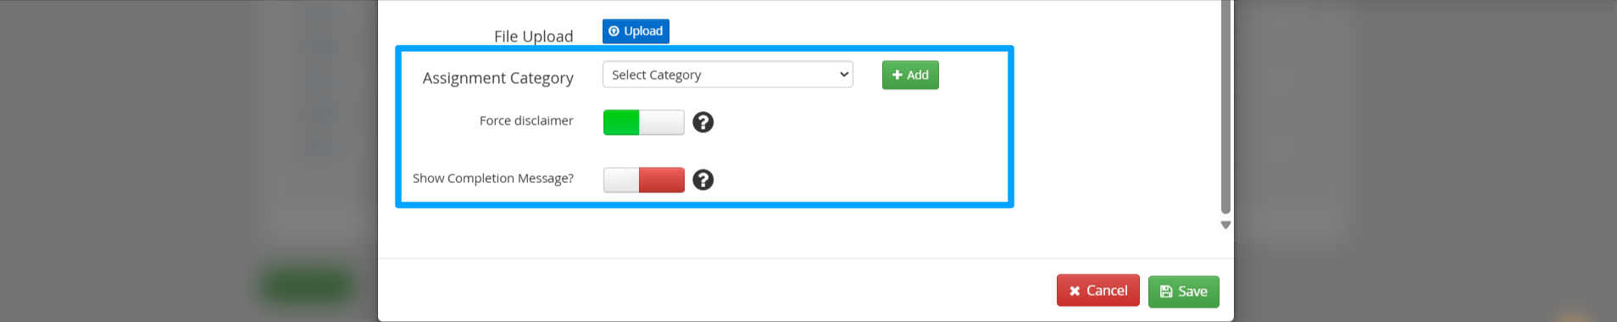The image size is (1617, 322).
Task: Click the Select Category dropdown arrow
Action: (844, 75)
